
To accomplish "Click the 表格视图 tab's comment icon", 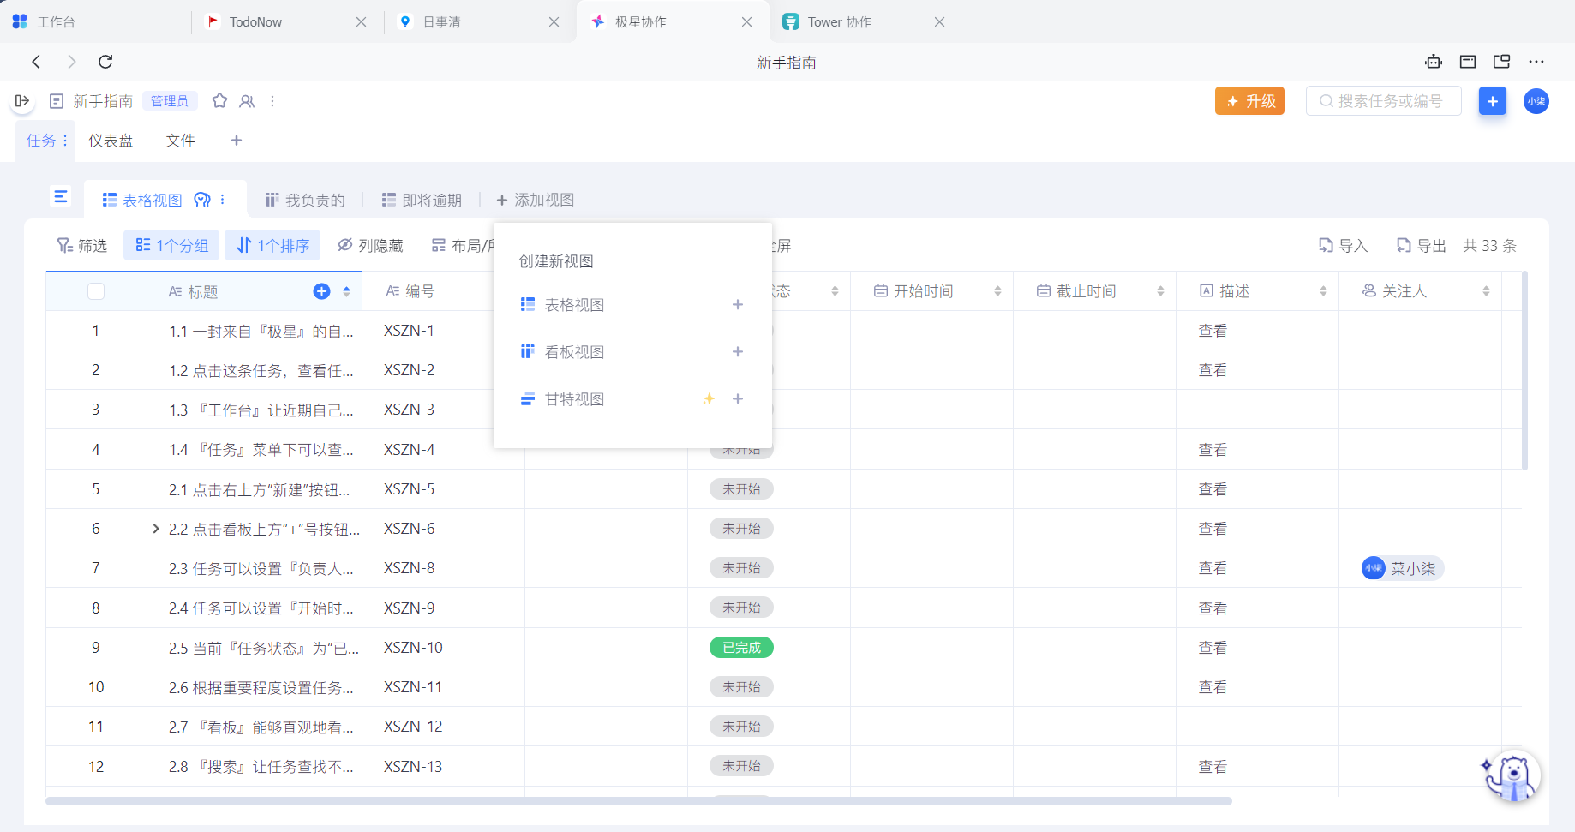I will (x=202, y=200).
